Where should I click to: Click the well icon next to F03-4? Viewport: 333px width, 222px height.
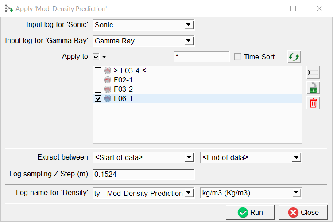point(108,70)
